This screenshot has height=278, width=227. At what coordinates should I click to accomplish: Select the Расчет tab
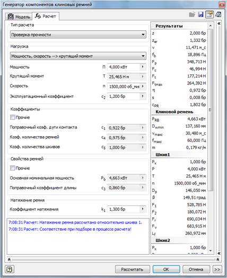(x=46, y=16)
